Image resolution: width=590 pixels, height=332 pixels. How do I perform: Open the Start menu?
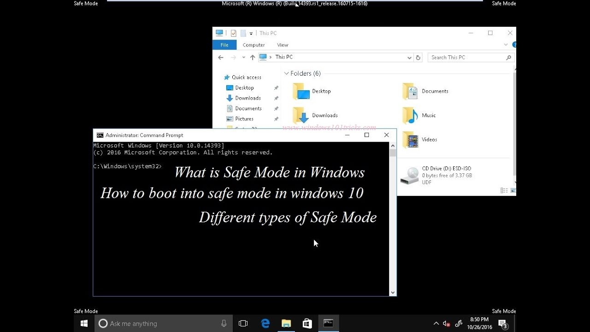pos(84,323)
